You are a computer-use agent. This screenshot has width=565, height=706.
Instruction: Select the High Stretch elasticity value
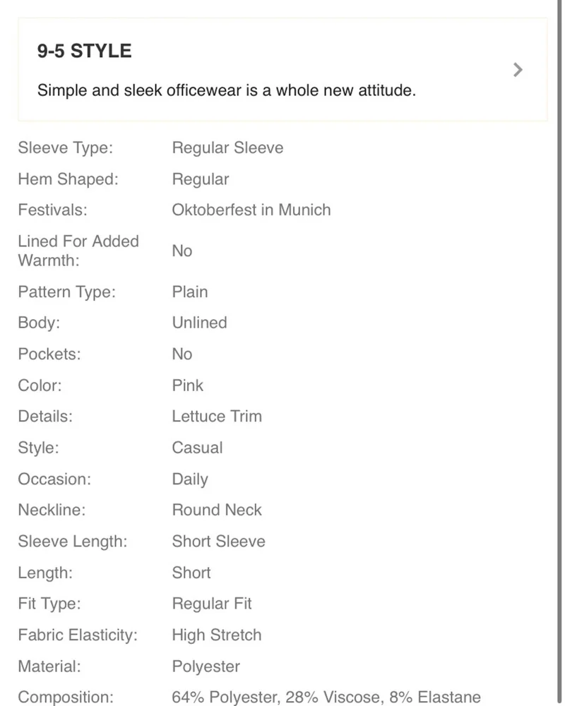pyautogui.click(x=217, y=635)
